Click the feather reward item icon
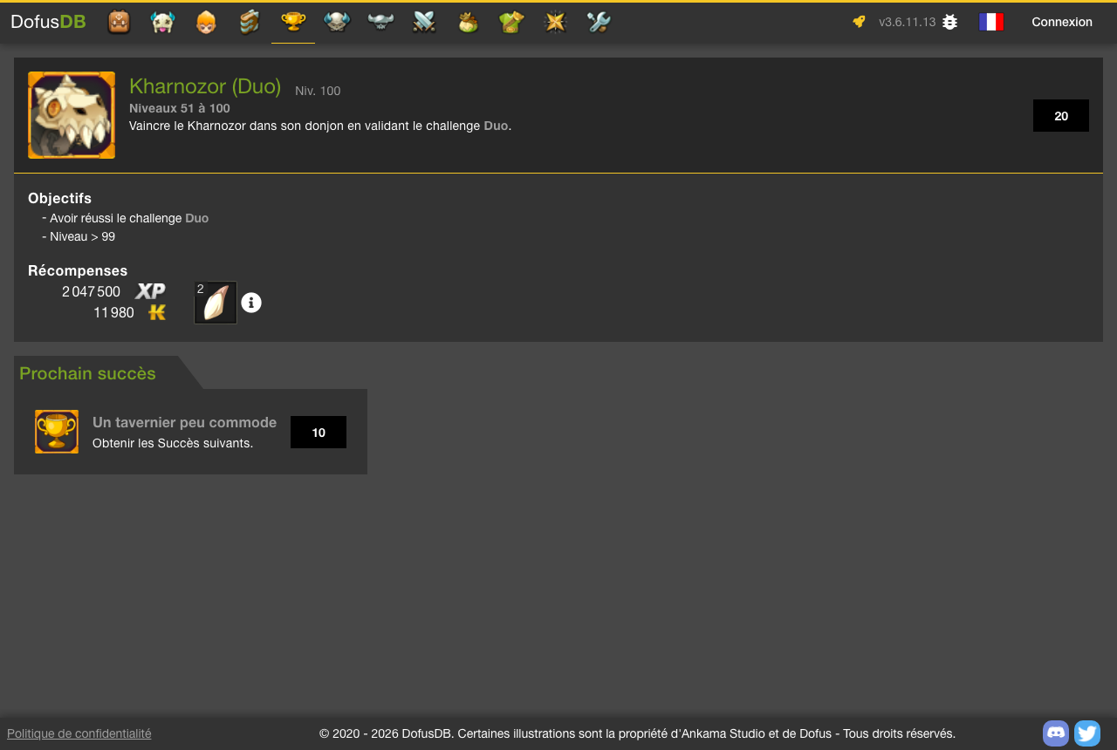 216,303
